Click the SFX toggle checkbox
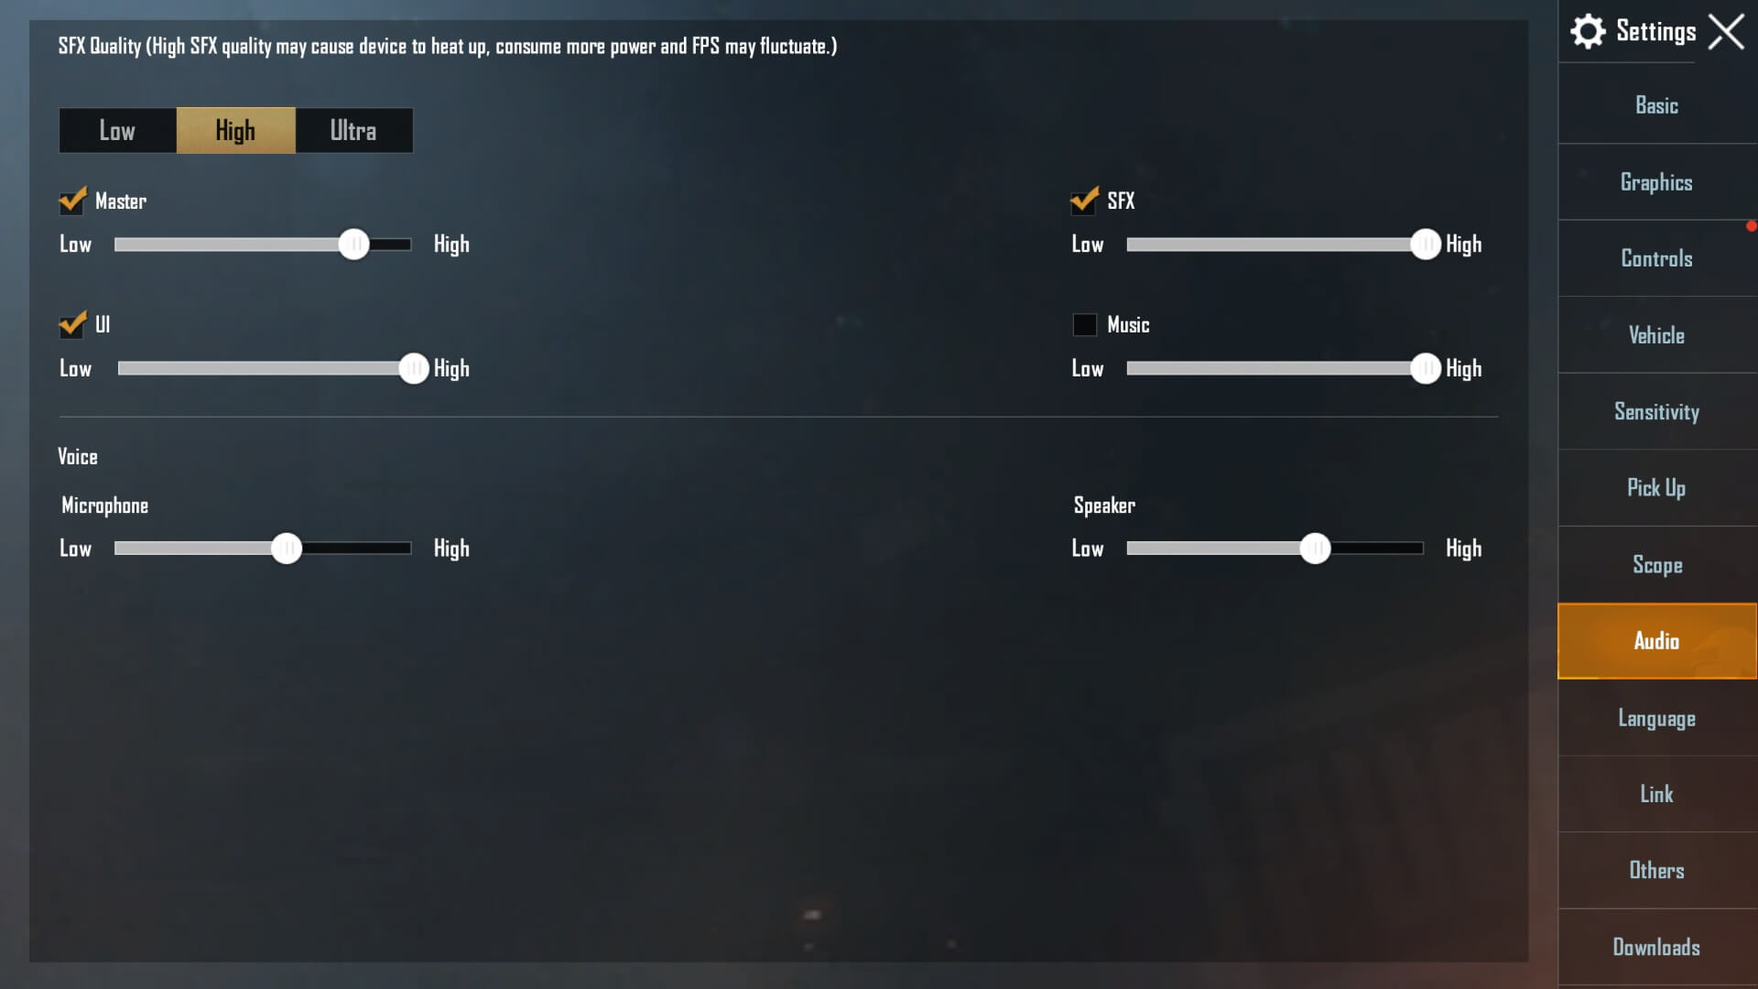The width and height of the screenshot is (1758, 989). point(1083,201)
